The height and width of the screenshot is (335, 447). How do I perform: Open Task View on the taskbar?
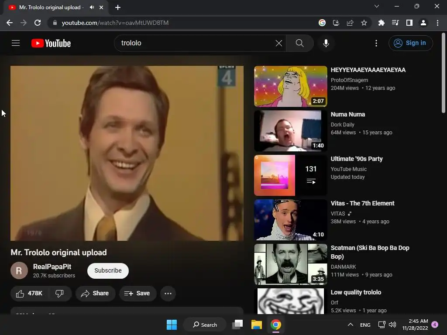click(x=237, y=325)
